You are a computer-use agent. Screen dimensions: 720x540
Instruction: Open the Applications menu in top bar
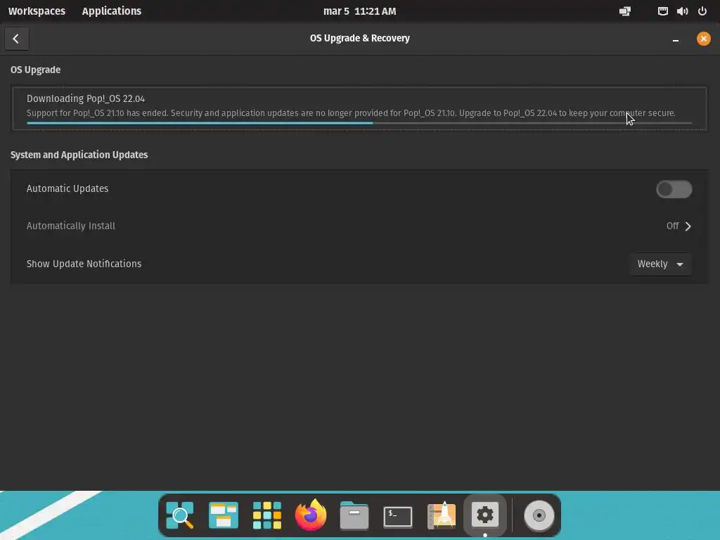(112, 11)
